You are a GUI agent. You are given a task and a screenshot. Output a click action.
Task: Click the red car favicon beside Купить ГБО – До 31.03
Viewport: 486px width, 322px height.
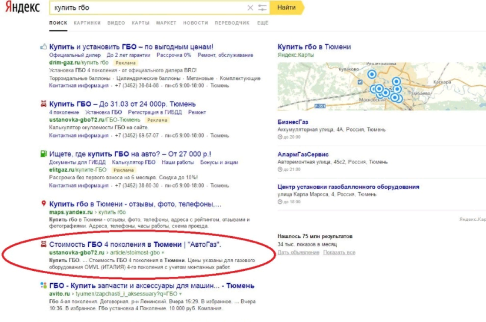(44, 104)
